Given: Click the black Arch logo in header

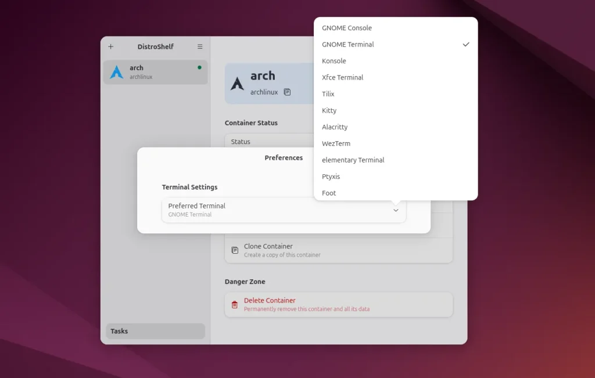Looking at the screenshot, I should (x=237, y=84).
